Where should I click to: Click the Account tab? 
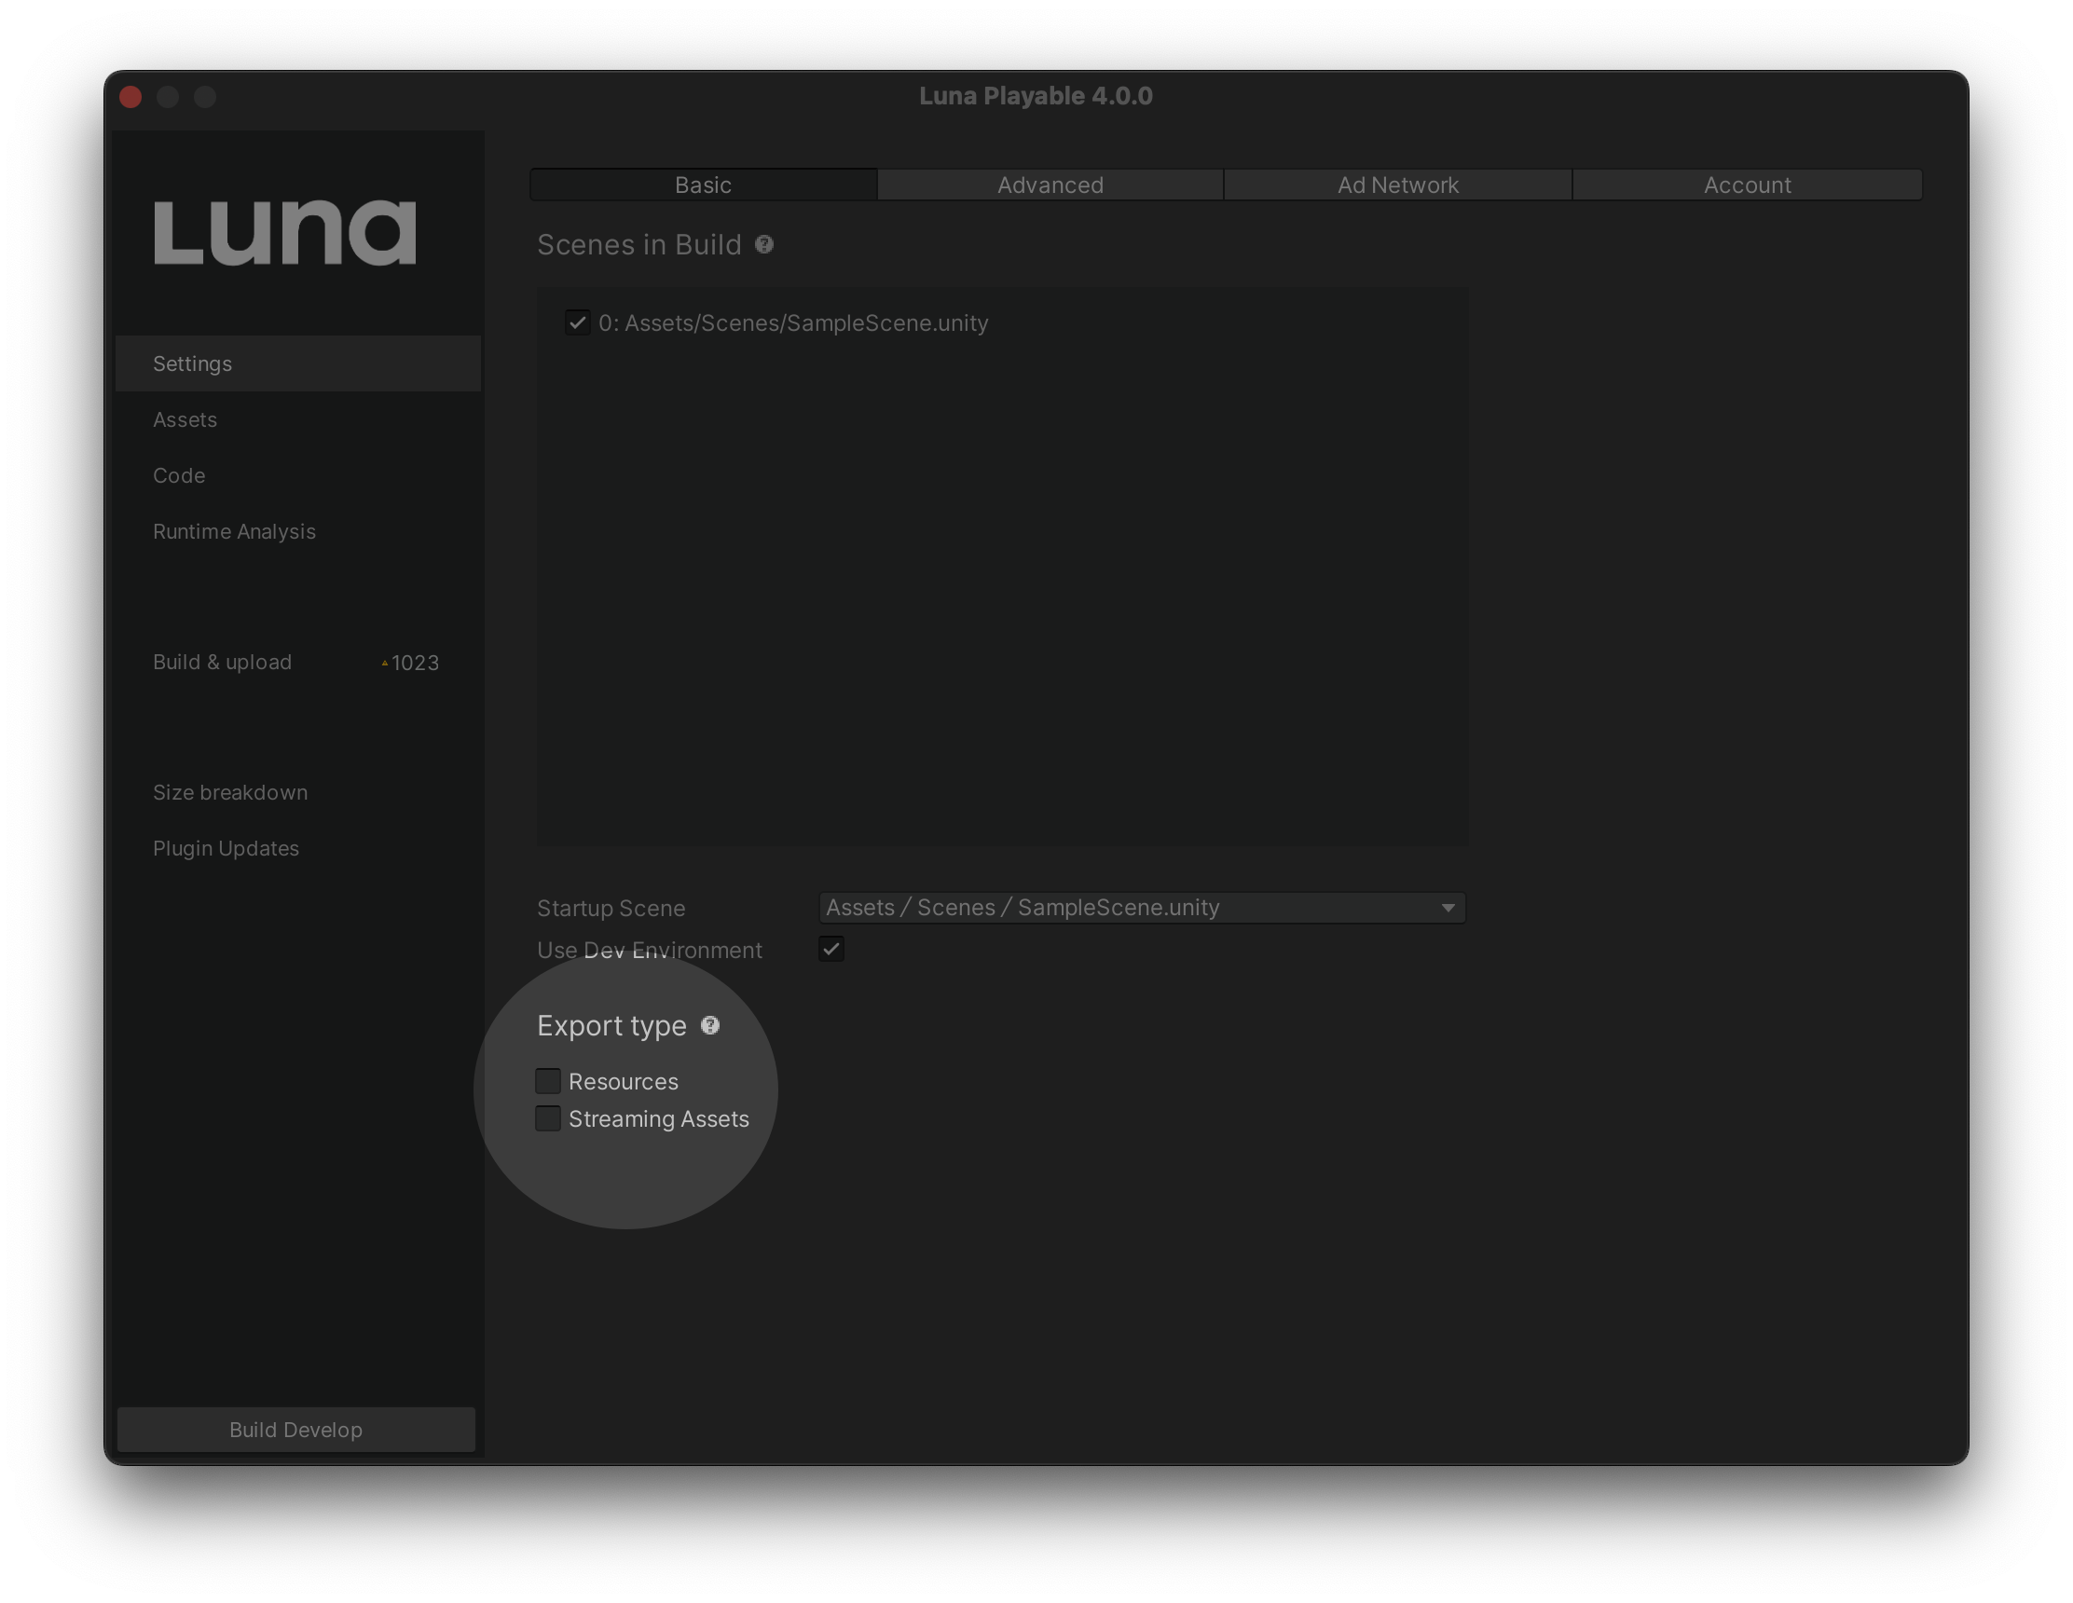point(1745,184)
